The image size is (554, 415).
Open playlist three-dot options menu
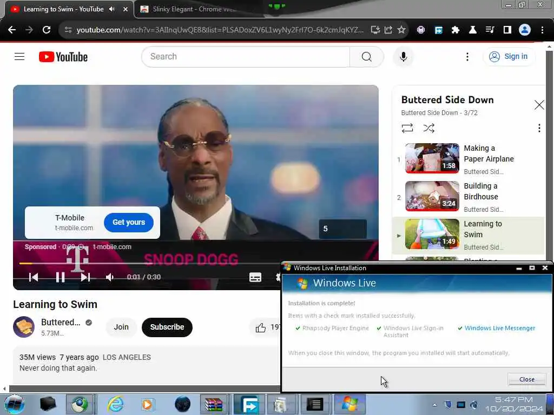tap(539, 128)
